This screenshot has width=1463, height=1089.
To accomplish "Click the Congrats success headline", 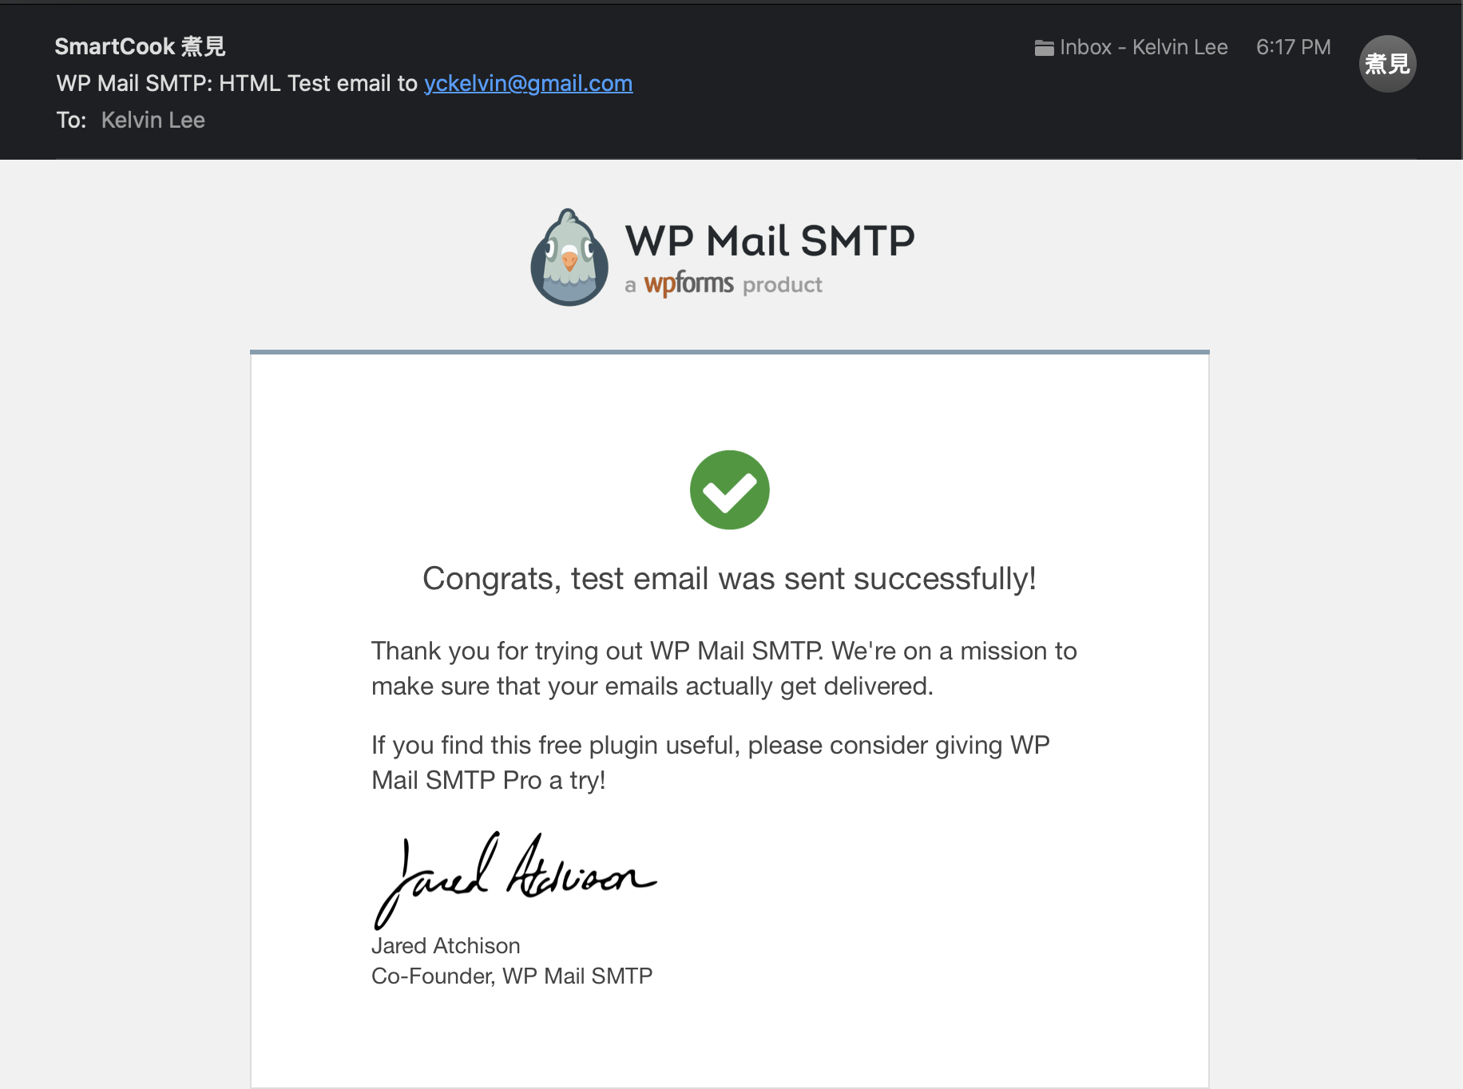I will (729, 578).
